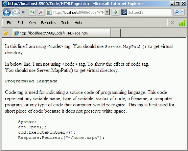The width and height of the screenshot is (188, 151).
Task: Click the red Stop loading icon
Action: click(x=41, y=12)
